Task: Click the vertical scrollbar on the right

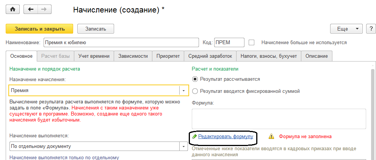Action: [373, 113]
